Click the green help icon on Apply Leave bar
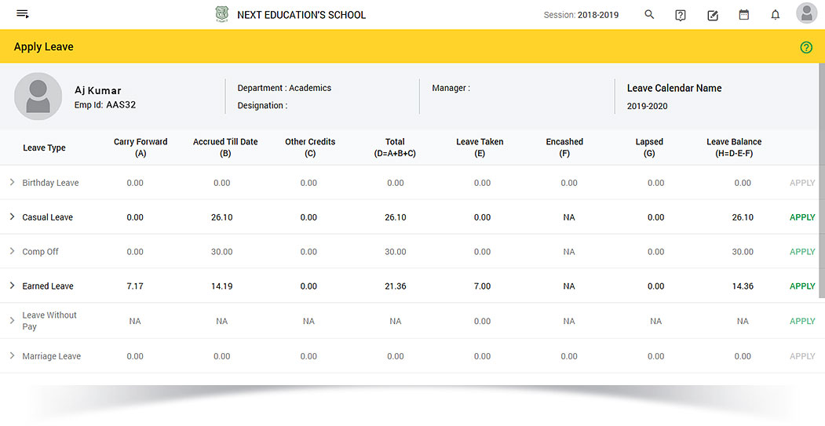Screen dimensions: 825x426 806,47
